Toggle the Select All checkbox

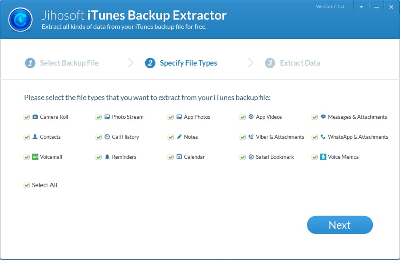(26, 185)
